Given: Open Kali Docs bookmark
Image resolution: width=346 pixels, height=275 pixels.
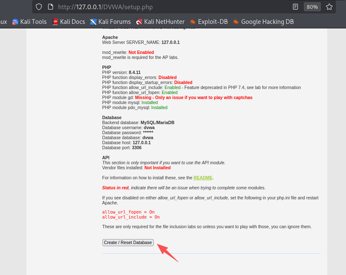Looking at the screenshot, I should click(69, 22).
